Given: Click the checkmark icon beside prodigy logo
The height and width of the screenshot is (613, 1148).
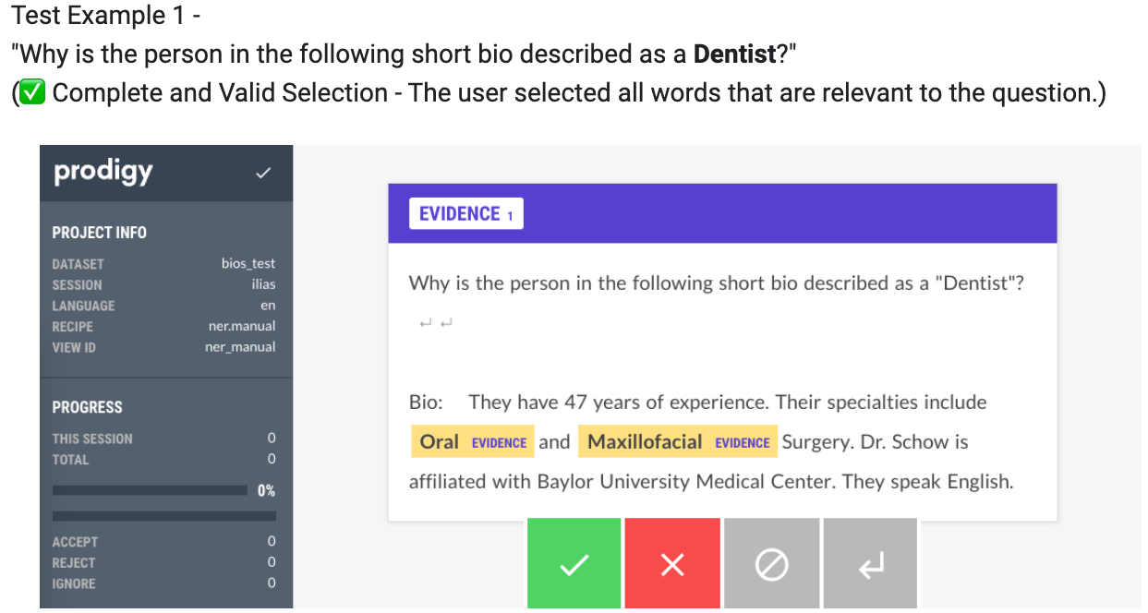Looking at the screenshot, I should tap(263, 173).
